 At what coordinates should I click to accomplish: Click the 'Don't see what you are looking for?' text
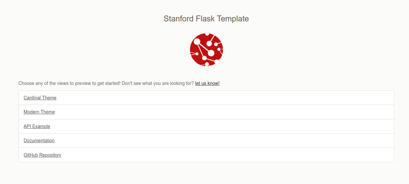pos(158,83)
